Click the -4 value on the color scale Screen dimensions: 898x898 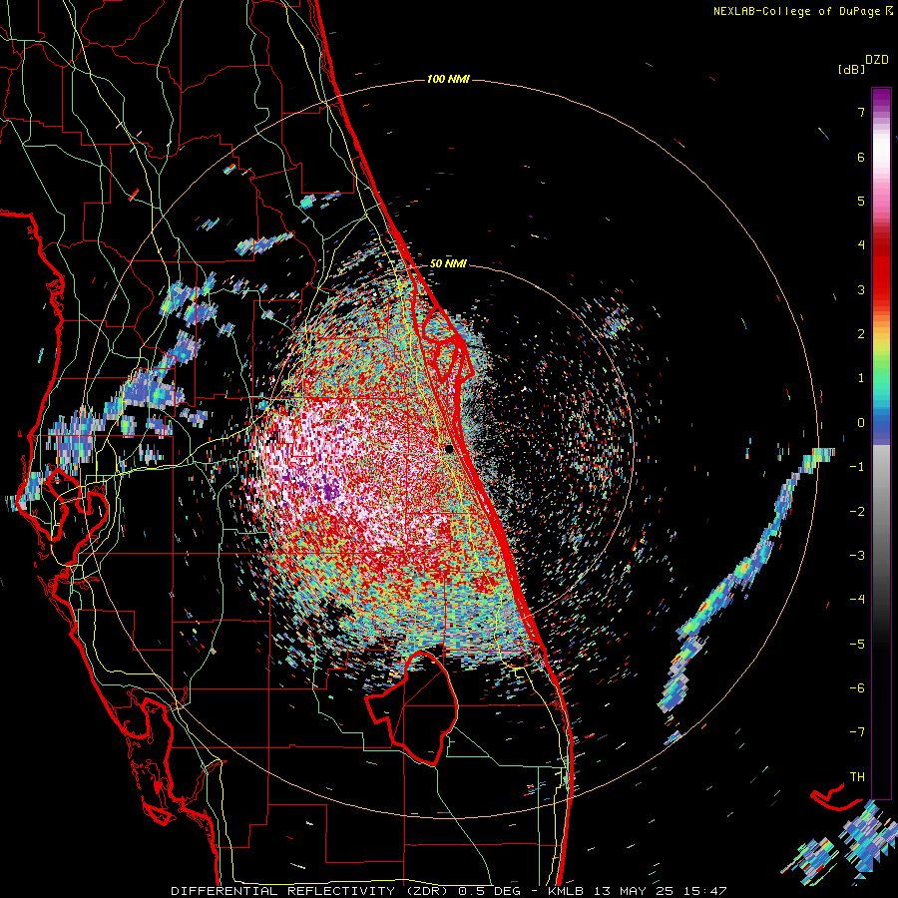[x=857, y=600]
